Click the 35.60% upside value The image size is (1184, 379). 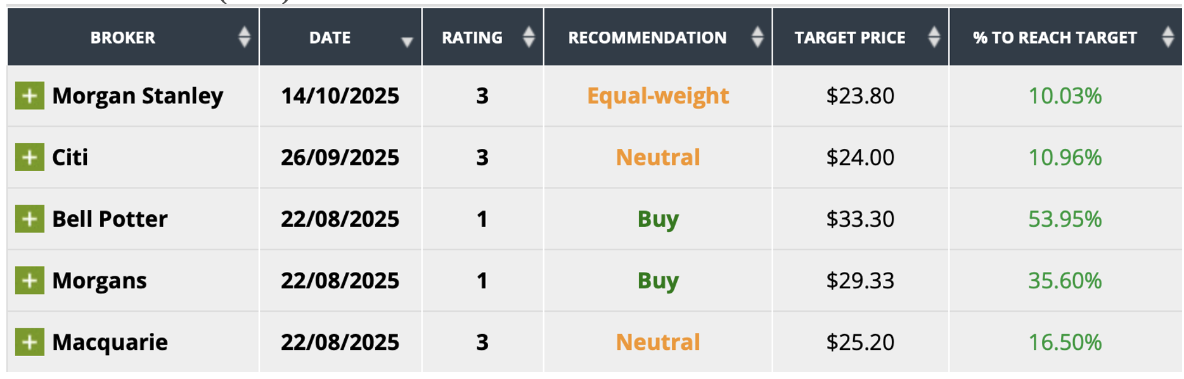click(1065, 280)
